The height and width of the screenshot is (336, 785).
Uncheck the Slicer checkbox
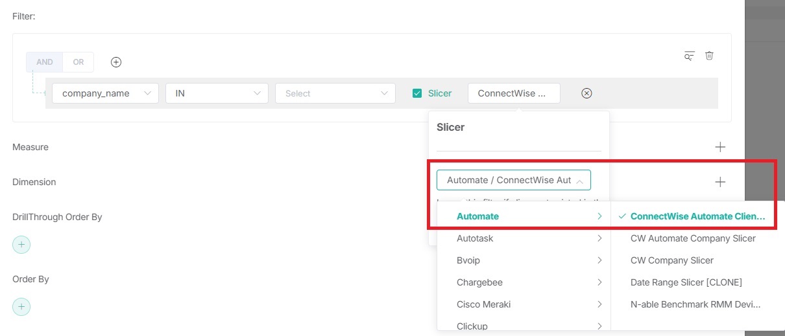tap(417, 93)
